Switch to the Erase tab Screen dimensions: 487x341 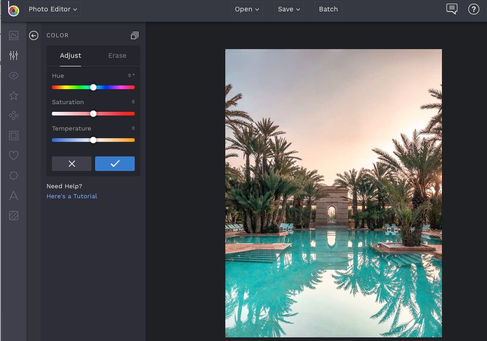pos(117,56)
